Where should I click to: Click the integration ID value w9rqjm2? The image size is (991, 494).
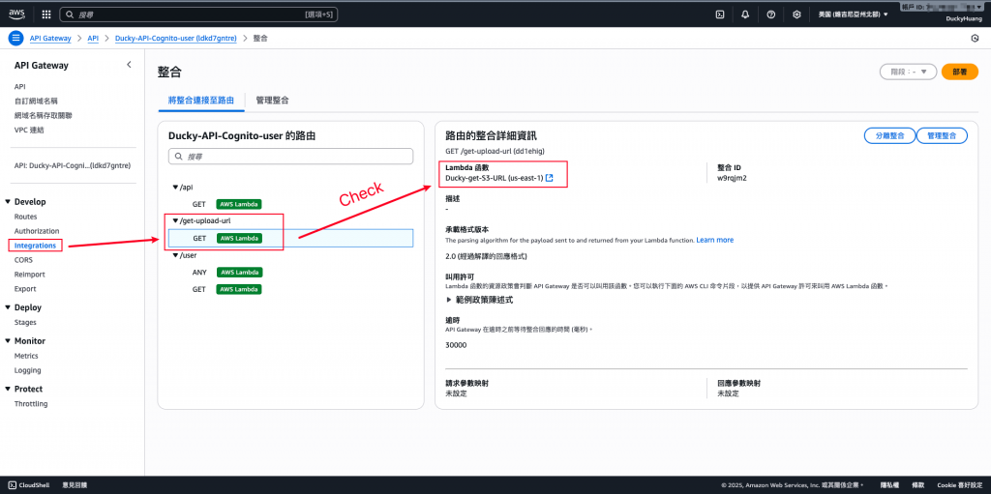[x=732, y=178]
